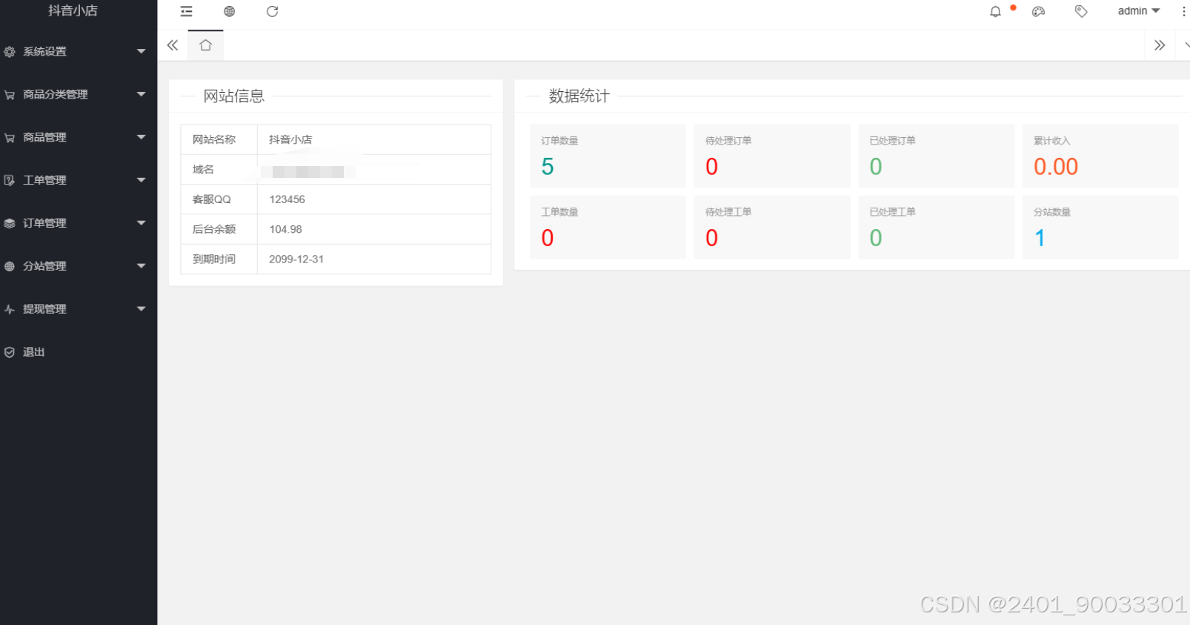The image size is (1190, 625).
Task: Click the 客服QQ label cell
Action: click(219, 199)
